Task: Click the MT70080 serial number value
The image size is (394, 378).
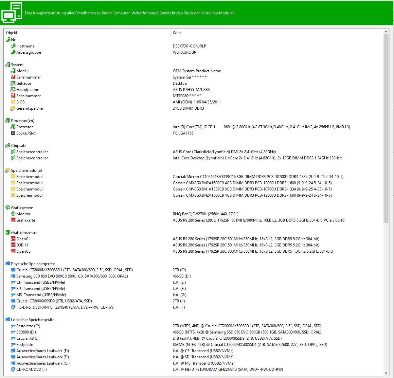Action: pos(187,96)
